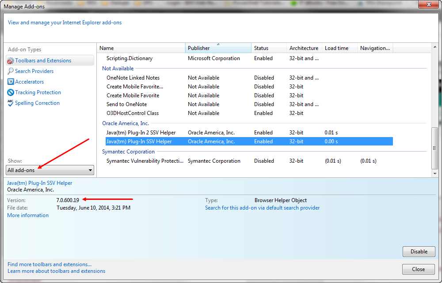
Task: Select Symantec Vulnerability Protection add-on row
Action: point(249,161)
